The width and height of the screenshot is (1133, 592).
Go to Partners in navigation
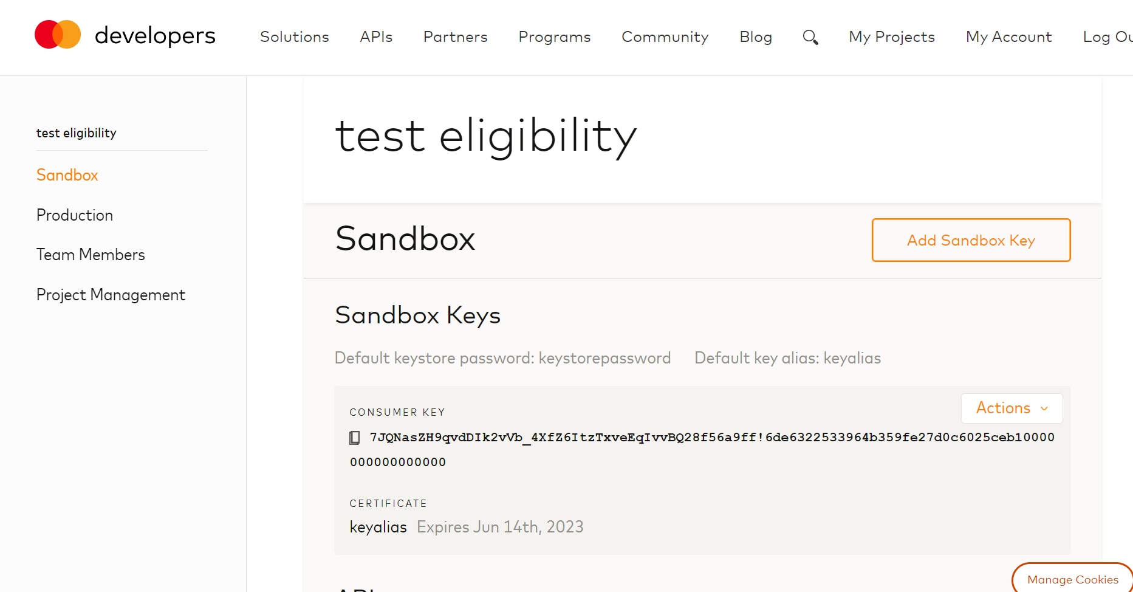tap(455, 37)
